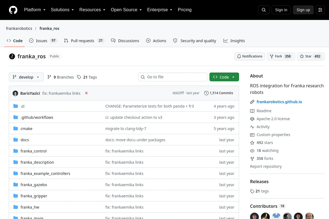Open the Releases heading link
Image resolution: width=329 pixels, height=219 pixels.
coord(259,181)
